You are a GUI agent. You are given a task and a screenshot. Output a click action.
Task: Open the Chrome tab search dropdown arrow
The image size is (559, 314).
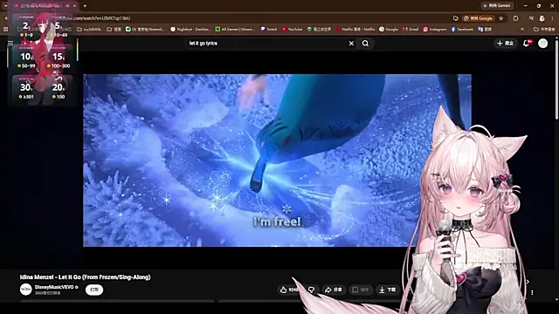5,6
